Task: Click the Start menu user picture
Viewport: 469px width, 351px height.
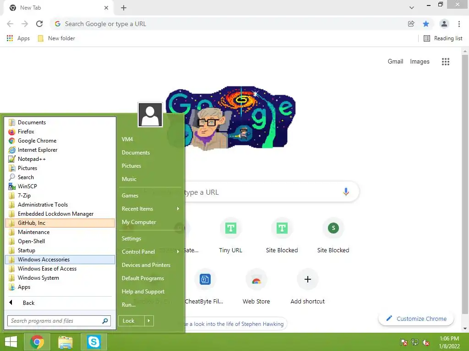Action: [150, 115]
